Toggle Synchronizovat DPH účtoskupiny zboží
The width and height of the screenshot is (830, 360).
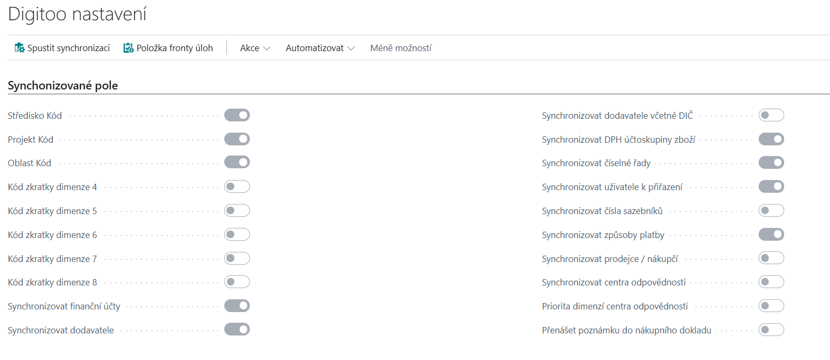click(771, 139)
